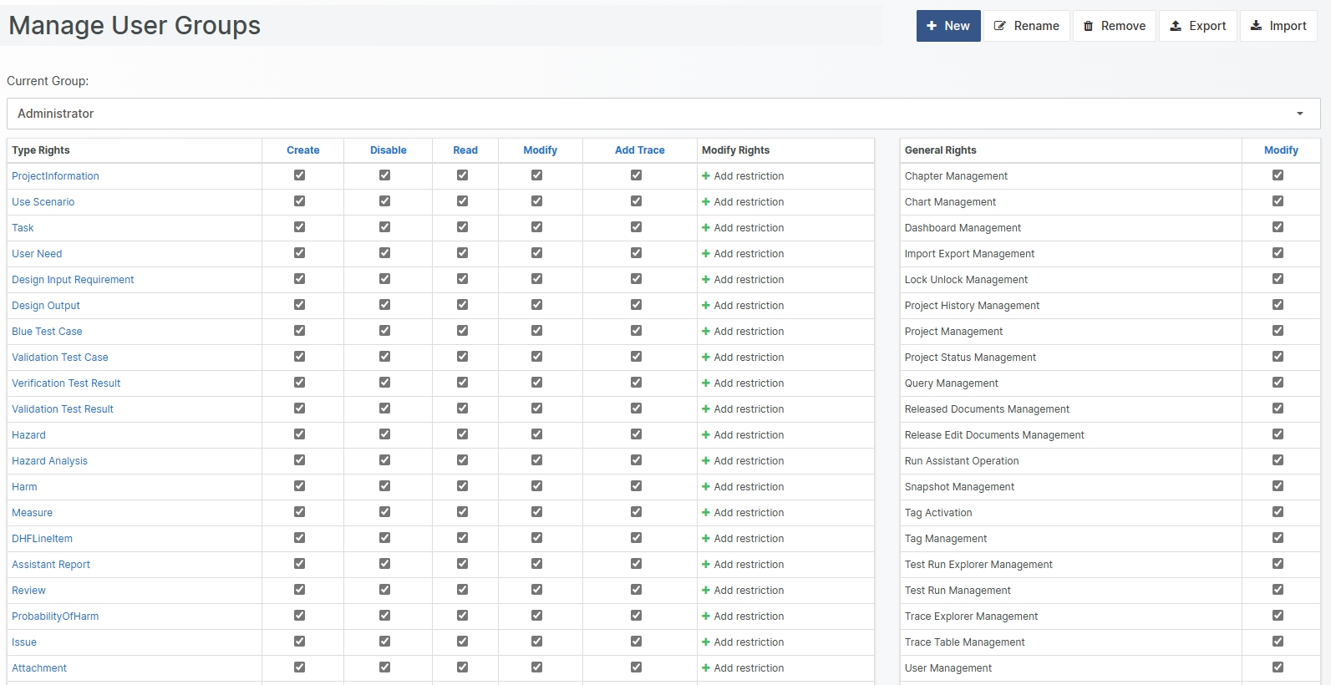Viewport: 1331px width, 685px height.
Task: Click green plus icon in Hazard row
Action: [x=706, y=435]
